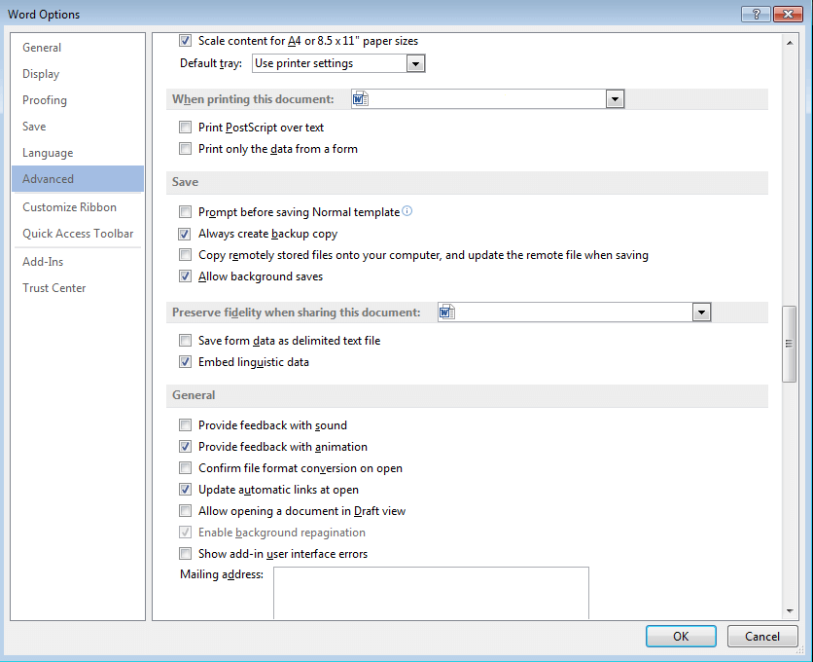Image resolution: width=813 pixels, height=662 pixels.
Task: Click the Word document icon in printing selector
Action: coord(361,98)
